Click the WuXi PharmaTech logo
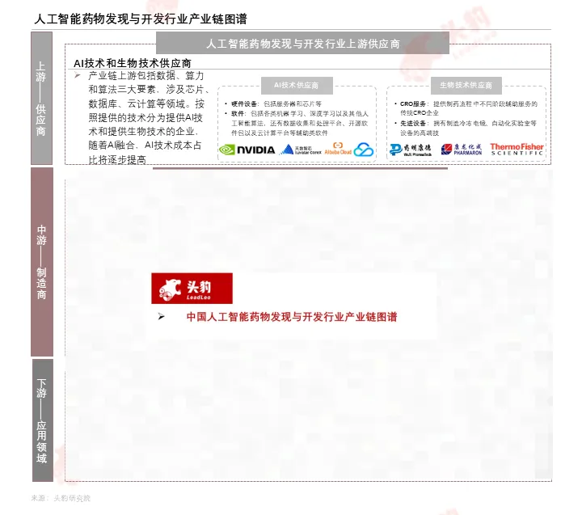The image size is (582, 515). (411, 150)
